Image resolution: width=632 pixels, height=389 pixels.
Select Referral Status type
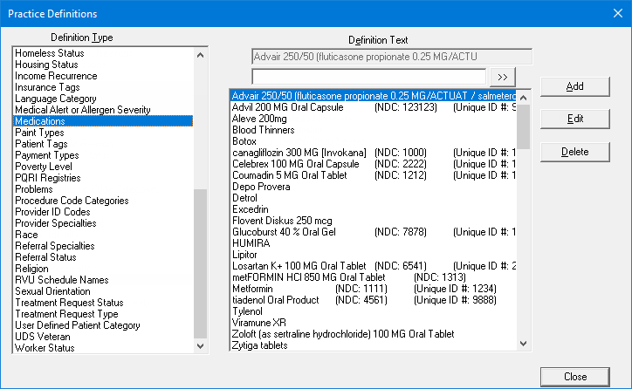[103, 257]
